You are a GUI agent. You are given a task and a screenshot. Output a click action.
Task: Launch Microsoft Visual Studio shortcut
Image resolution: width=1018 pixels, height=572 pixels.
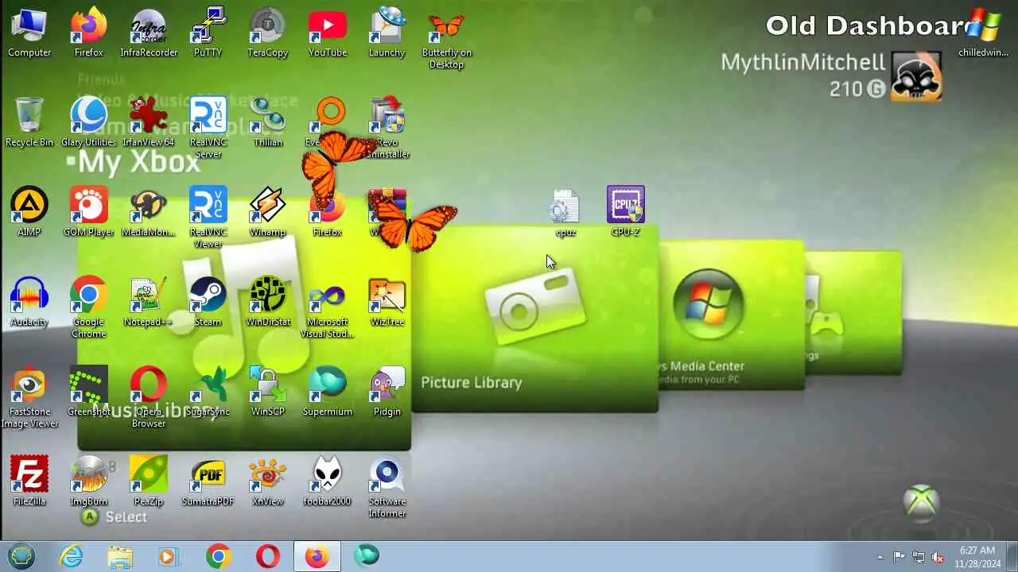328,308
